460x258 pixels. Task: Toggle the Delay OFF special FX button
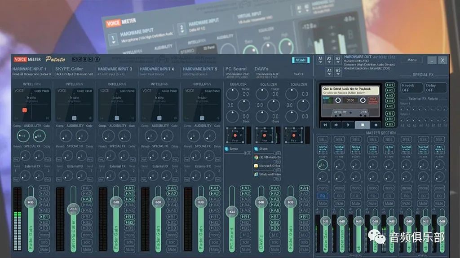436,87
